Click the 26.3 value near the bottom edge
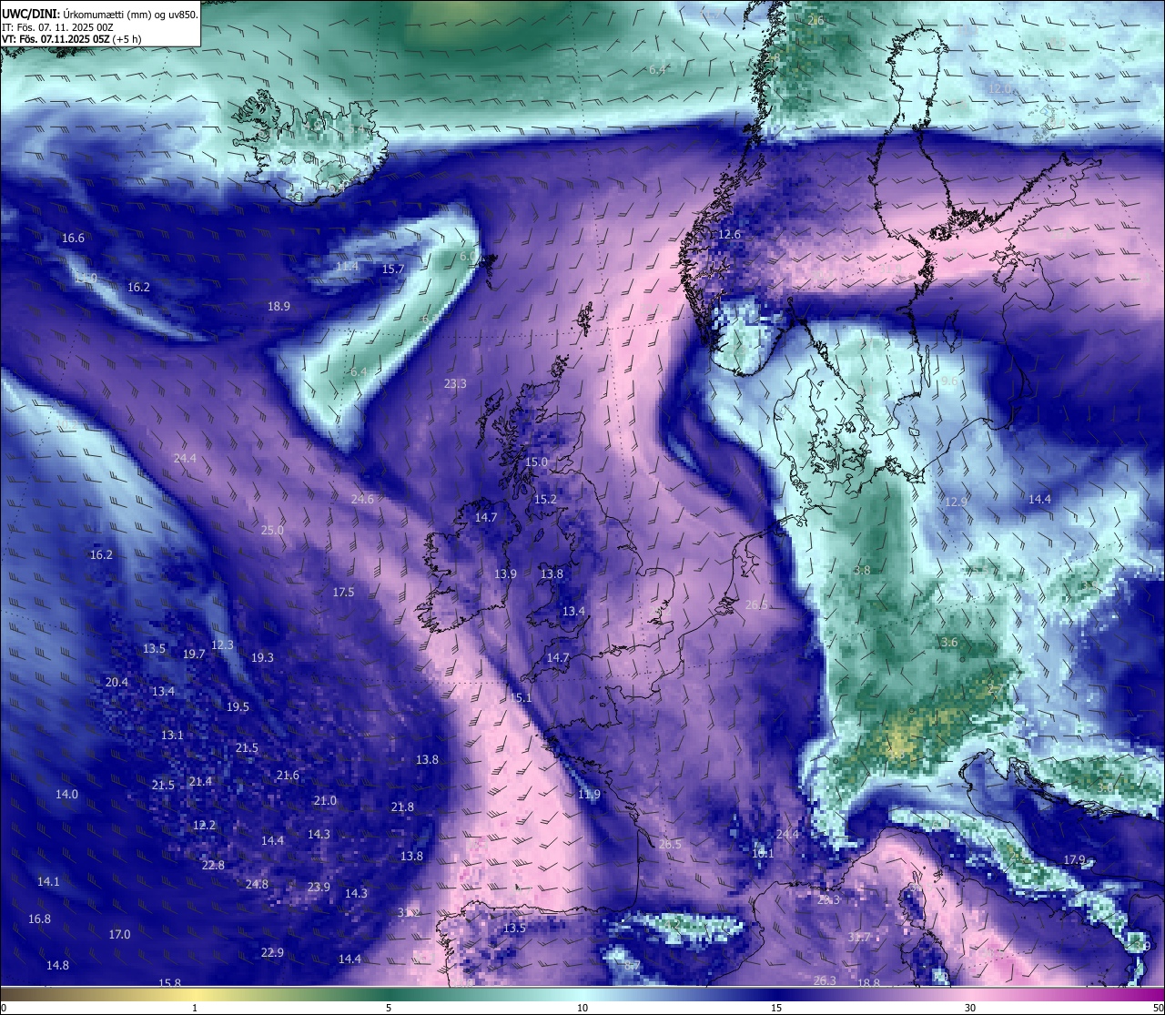The image size is (1165, 1015). (x=825, y=981)
